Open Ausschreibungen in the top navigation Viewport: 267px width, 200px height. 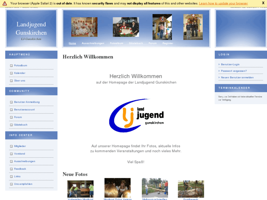coord(93,43)
